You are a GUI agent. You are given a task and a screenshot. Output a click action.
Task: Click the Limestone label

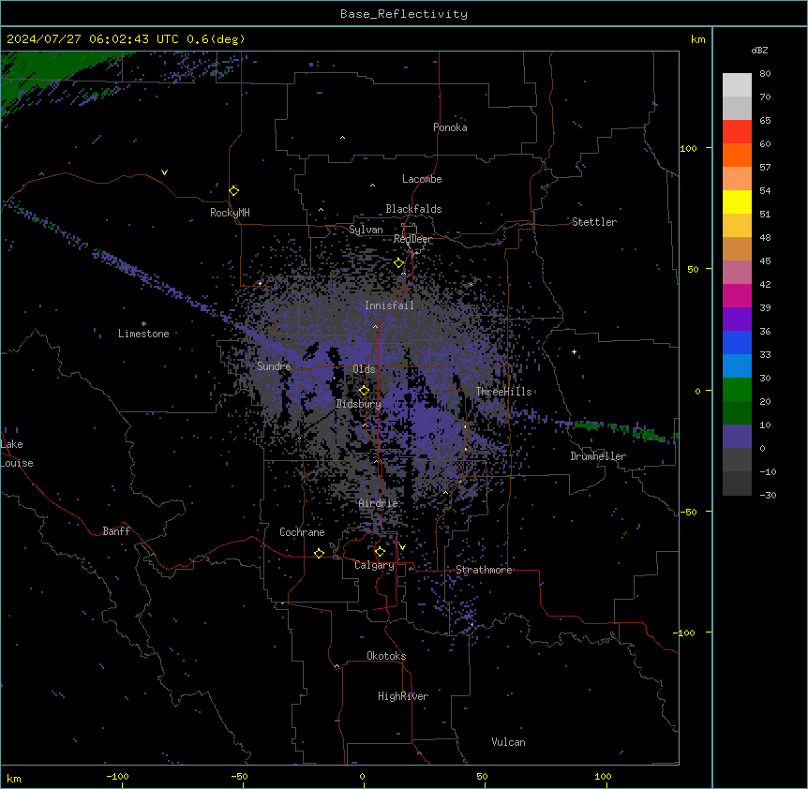[143, 334]
